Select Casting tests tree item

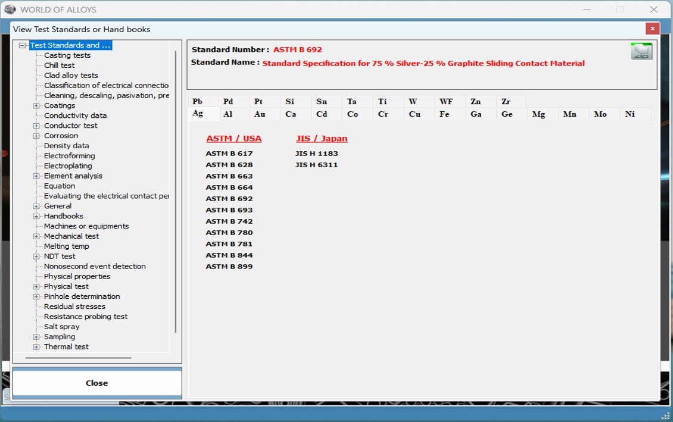(x=67, y=55)
